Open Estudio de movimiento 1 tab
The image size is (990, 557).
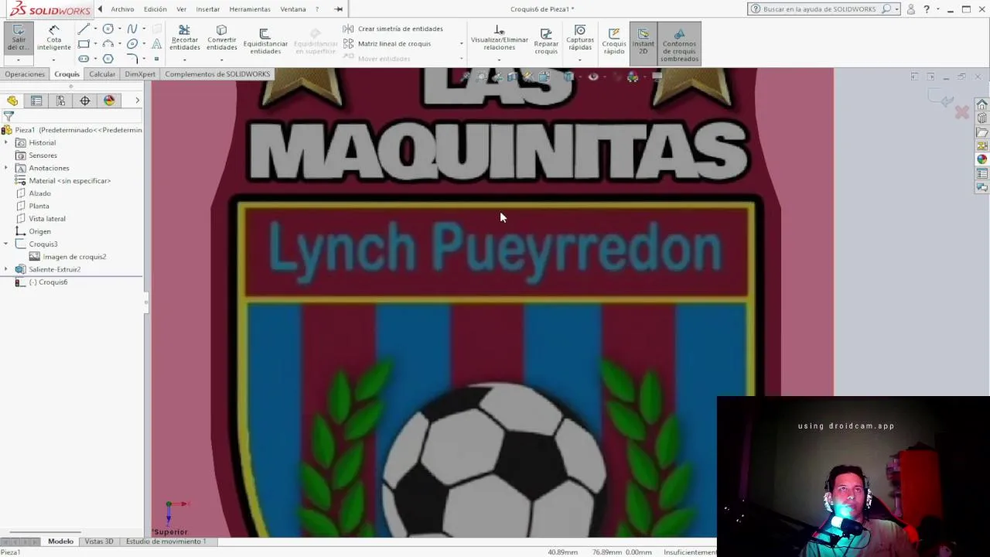(x=166, y=542)
